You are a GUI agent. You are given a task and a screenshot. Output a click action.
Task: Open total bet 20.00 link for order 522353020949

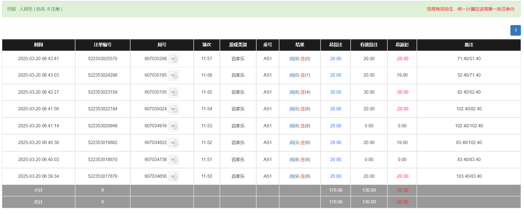[x=336, y=126]
